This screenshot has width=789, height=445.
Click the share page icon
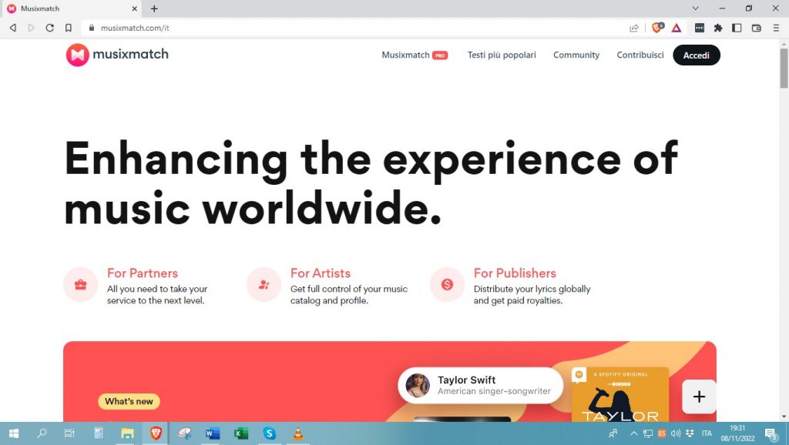coord(633,27)
